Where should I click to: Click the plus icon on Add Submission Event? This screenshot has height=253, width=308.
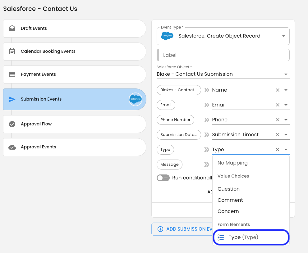pos(160,229)
